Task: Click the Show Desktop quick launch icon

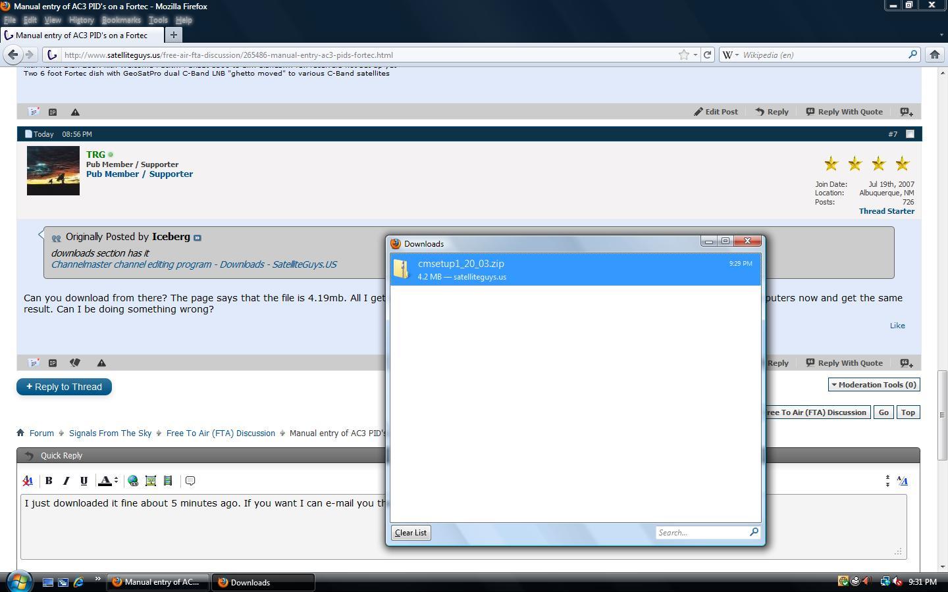Action: point(48,582)
